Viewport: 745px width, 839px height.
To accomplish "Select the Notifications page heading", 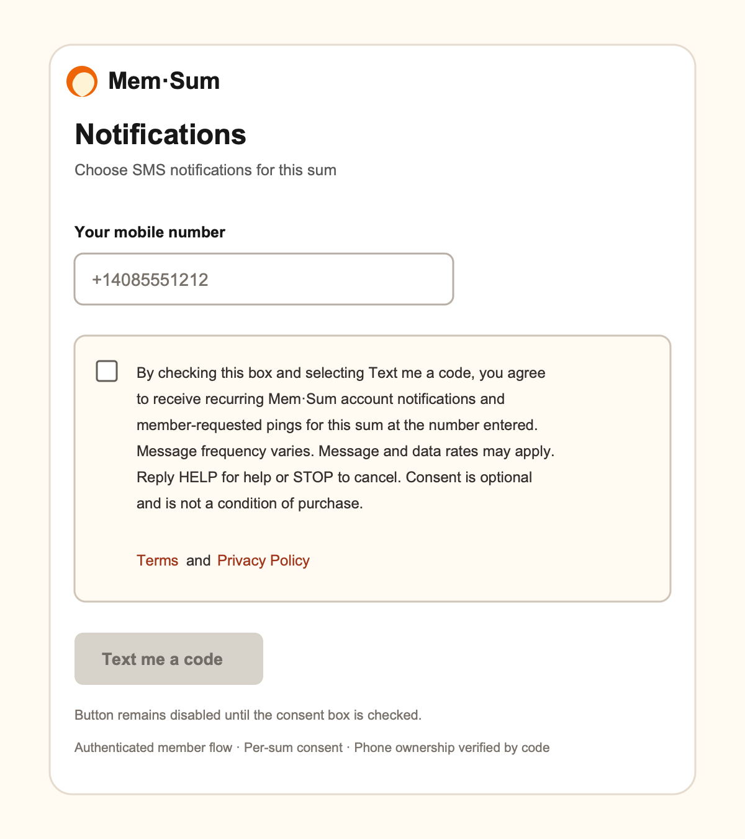I will click(161, 134).
